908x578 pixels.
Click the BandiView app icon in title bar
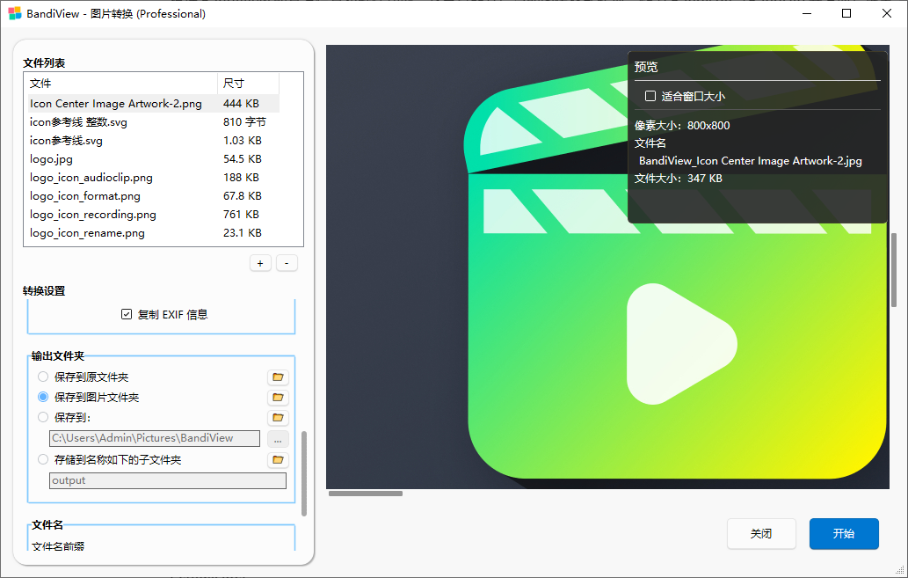click(15, 13)
